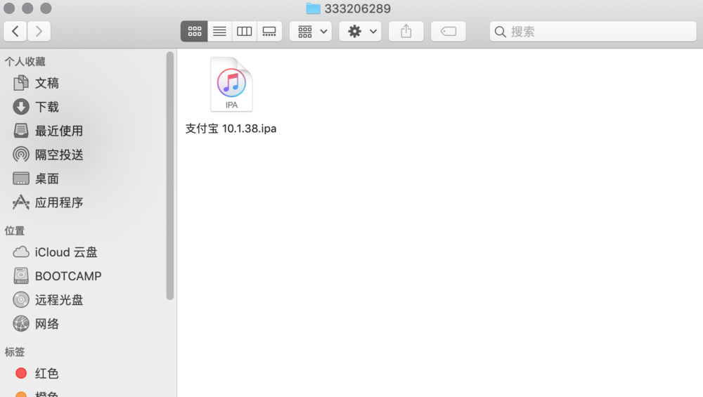This screenshot has height=397, width=703.
Task: Open the group-by arrangement dropdown
Action: pyautogui.click(x=311, y=32)
